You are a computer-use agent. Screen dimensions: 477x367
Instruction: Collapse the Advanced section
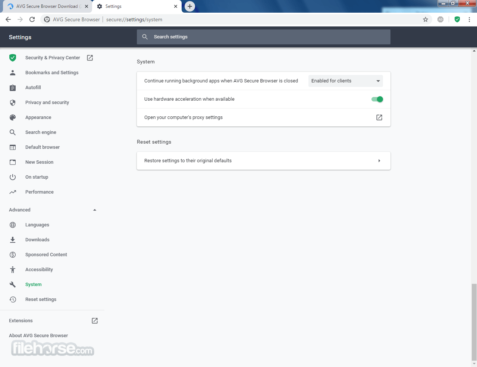tap(95, 210)
